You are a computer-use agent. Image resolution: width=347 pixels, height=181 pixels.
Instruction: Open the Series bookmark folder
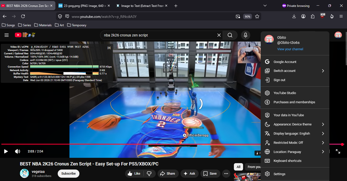coord(25,25)
